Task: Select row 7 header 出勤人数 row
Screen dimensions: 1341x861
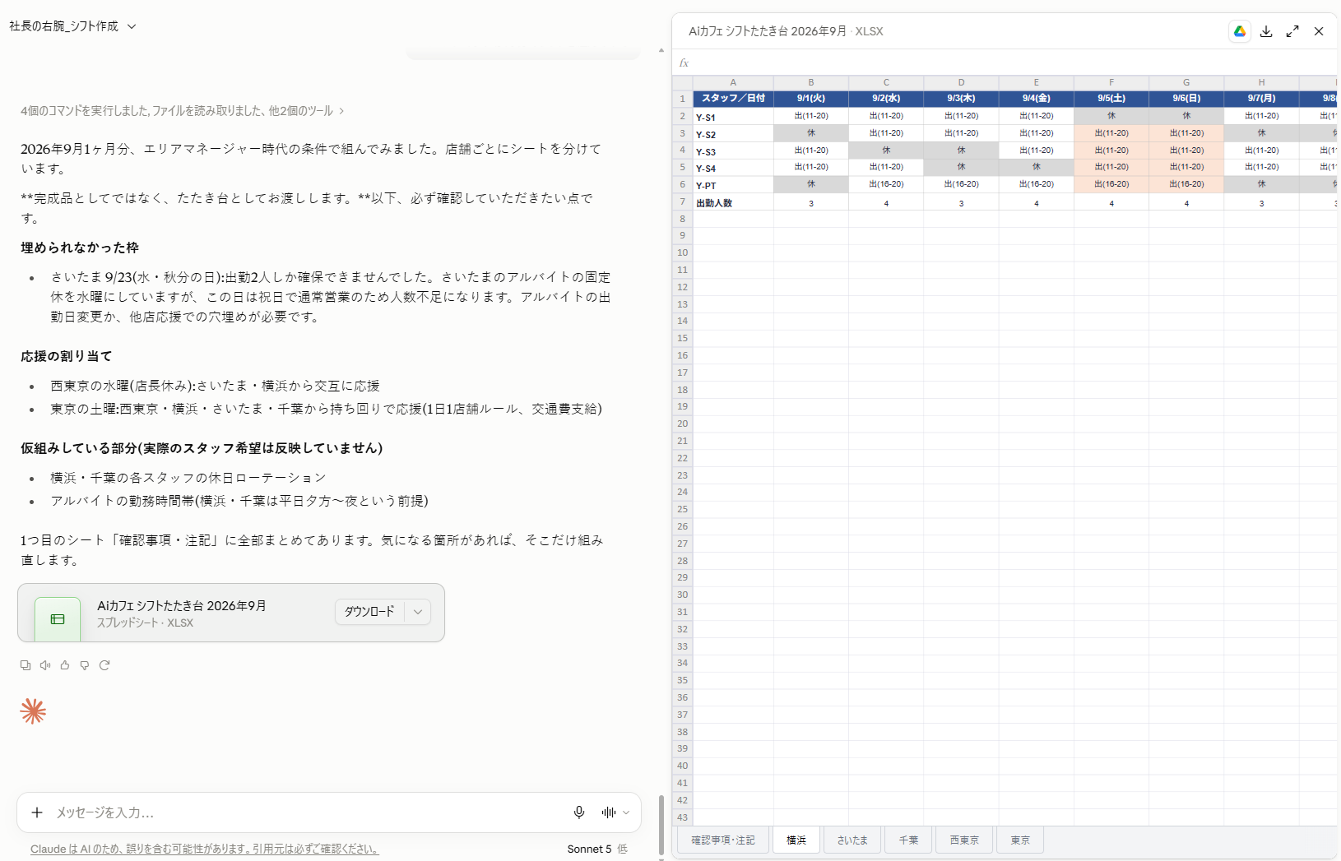Action: click(x=682, y=201)
